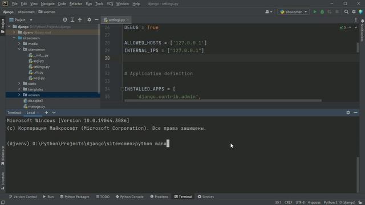Click the Run with Coverage icon
The image size is (365, 205).
330,12
